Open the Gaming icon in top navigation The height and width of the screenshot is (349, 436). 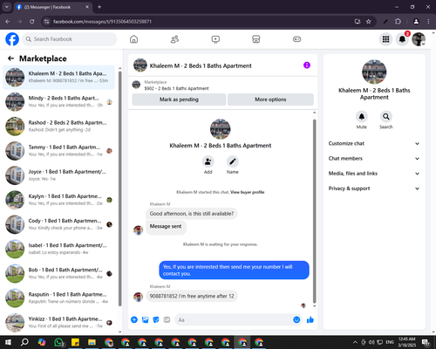point(296,39)
